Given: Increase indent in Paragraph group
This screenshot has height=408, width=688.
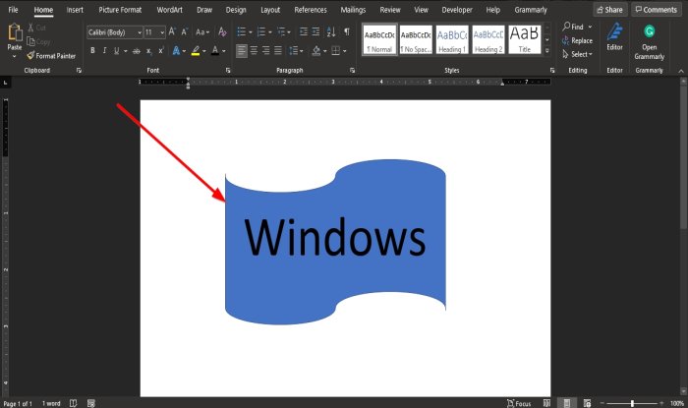Looking at the screenshot, I should [315, 31].
